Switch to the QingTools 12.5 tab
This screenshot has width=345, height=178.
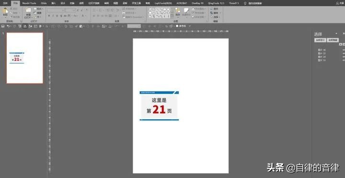[x=216, y=3]
